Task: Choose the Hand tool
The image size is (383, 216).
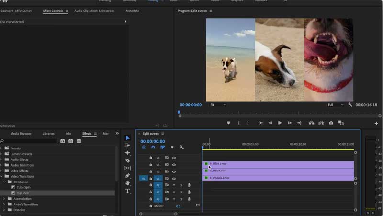Action: pos(128,183)
